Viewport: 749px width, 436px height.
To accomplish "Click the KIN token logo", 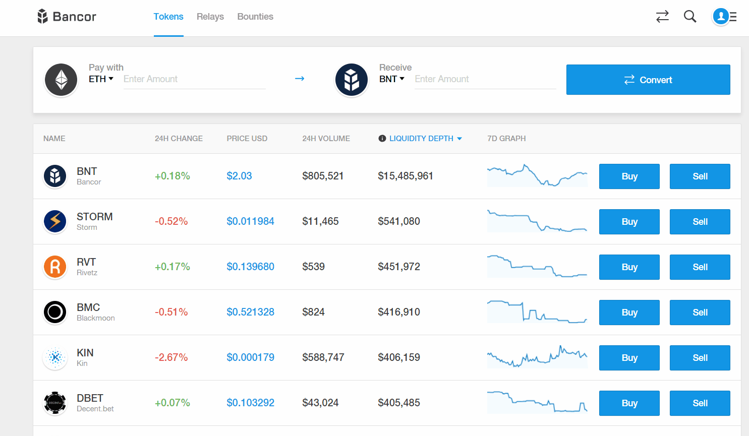I will click(55, 358).
